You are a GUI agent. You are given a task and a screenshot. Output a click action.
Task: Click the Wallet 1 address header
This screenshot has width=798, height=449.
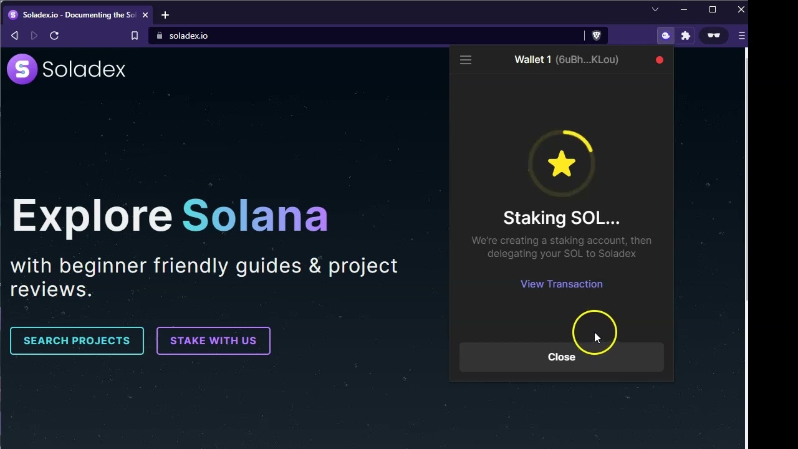click(566, 60)
